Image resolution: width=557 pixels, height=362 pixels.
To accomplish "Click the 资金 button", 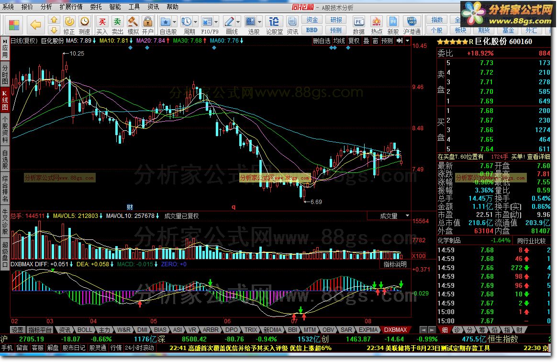I will (312, 20).
